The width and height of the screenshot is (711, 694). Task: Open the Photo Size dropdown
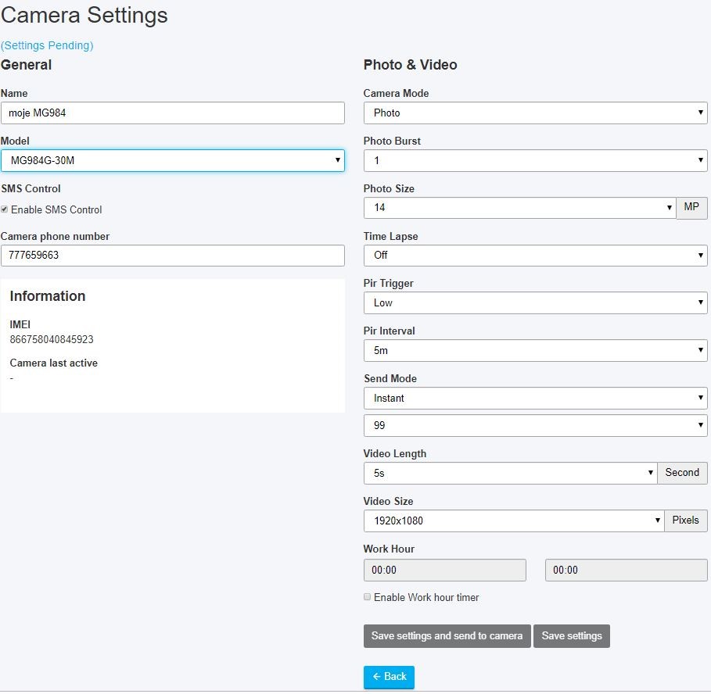coord(519,208)
